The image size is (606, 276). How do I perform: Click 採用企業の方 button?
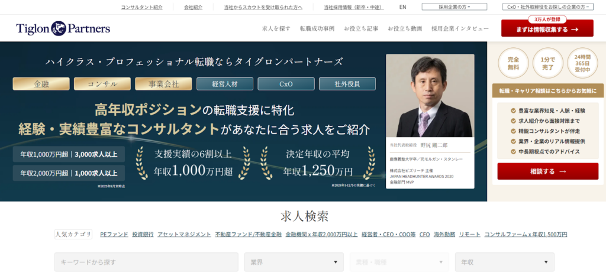coord(454,7)
